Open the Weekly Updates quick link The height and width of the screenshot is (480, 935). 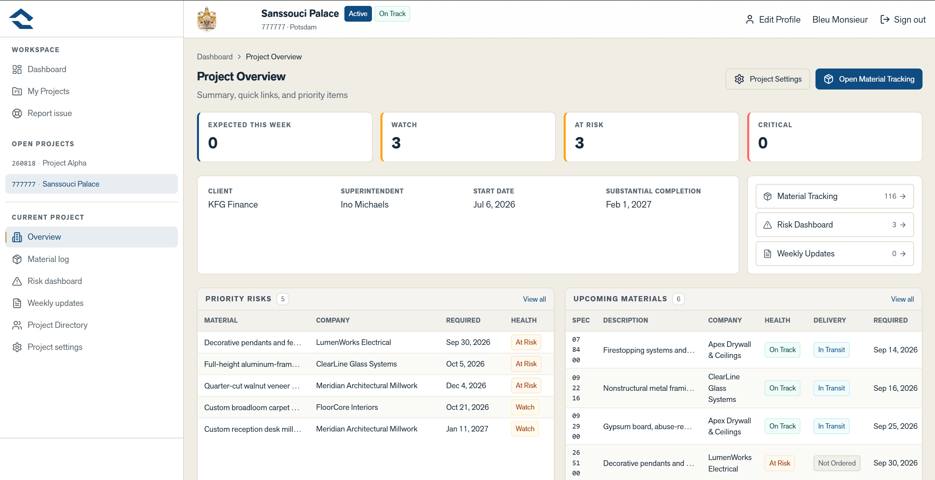point(835,254)
